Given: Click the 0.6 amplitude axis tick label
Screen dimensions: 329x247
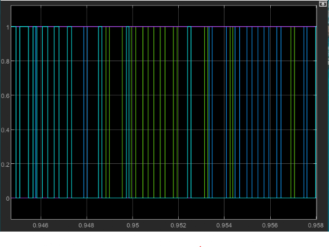Looking at the screenshot, I should (x=5, y=96).
